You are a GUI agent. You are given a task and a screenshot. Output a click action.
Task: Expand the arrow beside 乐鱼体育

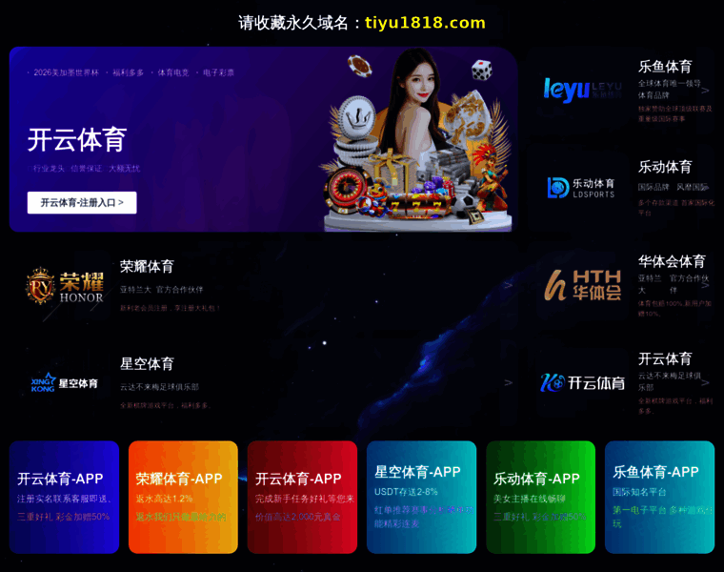[705, 91]
